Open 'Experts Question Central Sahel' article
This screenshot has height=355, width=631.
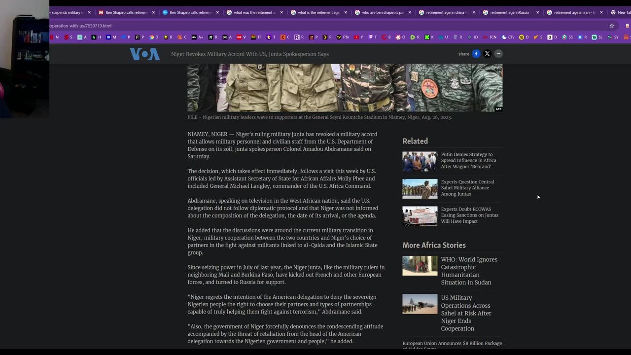[x=467, y=188]
